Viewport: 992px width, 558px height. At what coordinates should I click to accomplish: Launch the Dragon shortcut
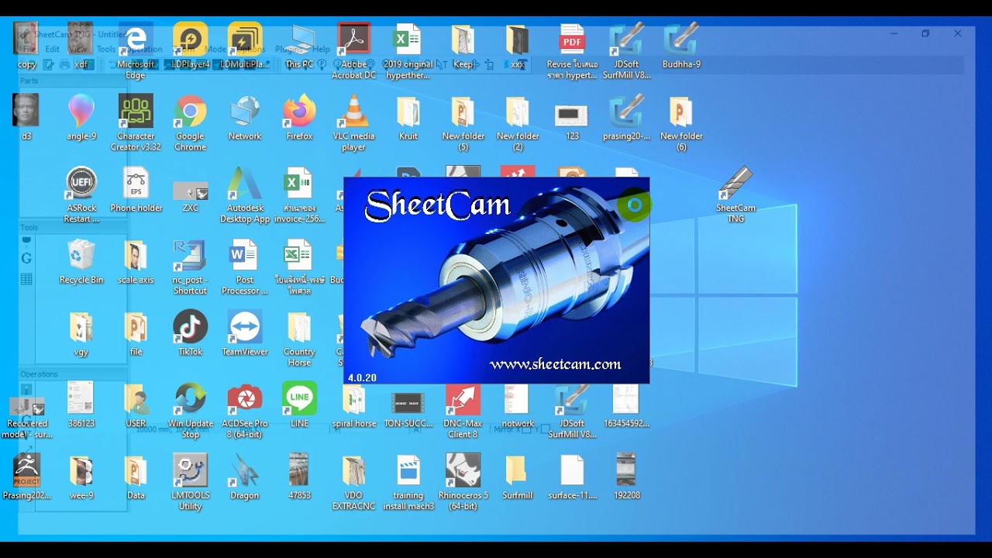[x=245, y=477]
